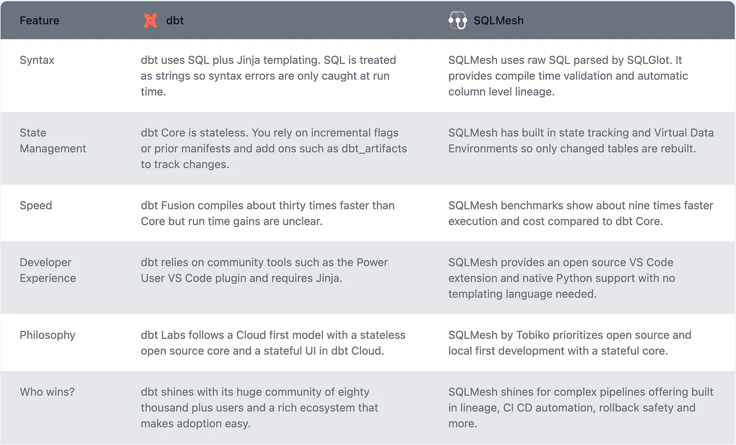
Task: Select the "SQLMesh" header text
Action: click(x=499, y=21)
